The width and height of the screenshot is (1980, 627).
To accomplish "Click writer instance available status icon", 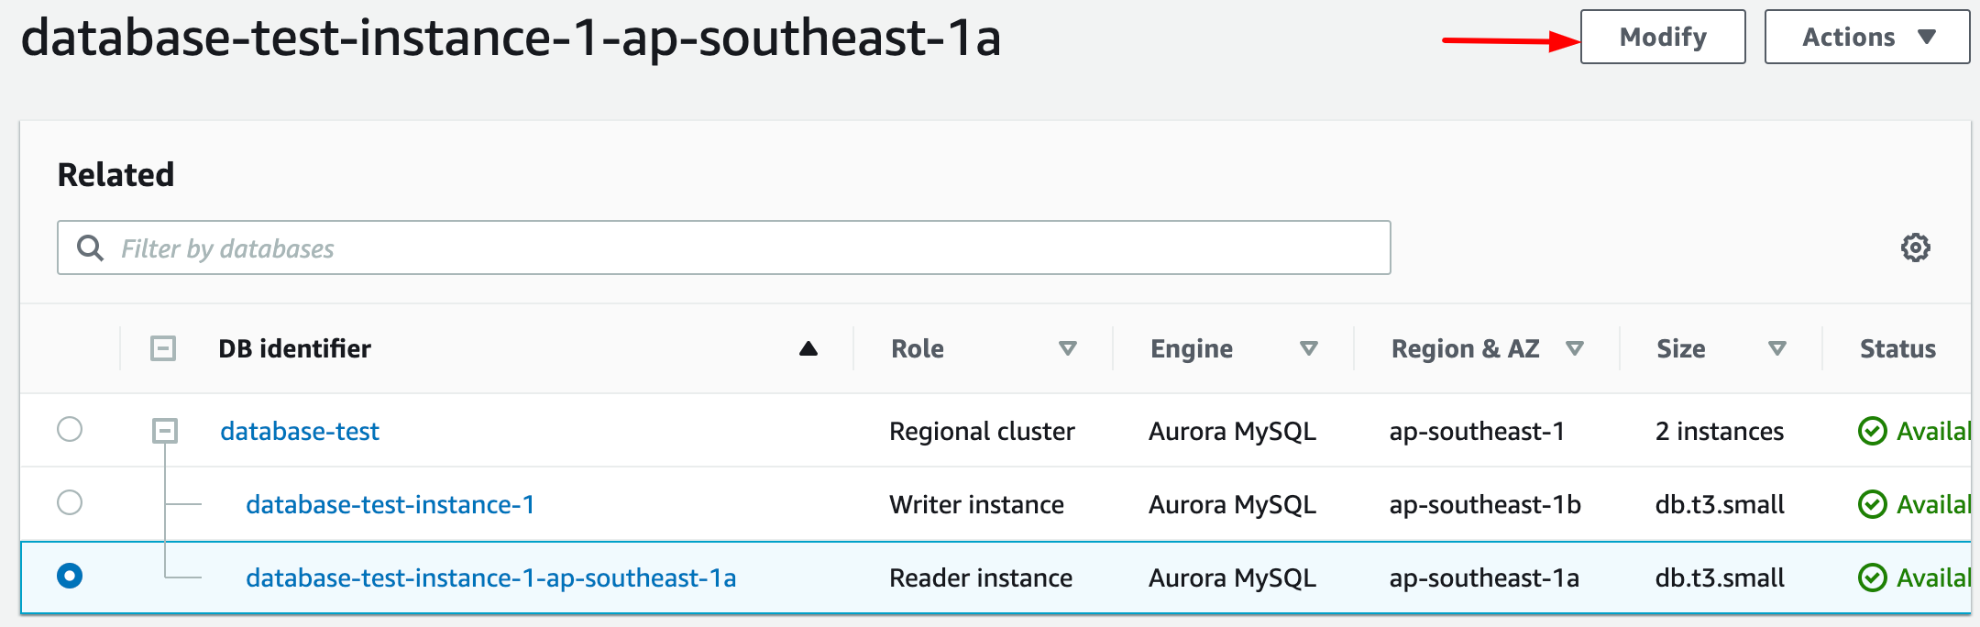I will tap(1872, 504).
